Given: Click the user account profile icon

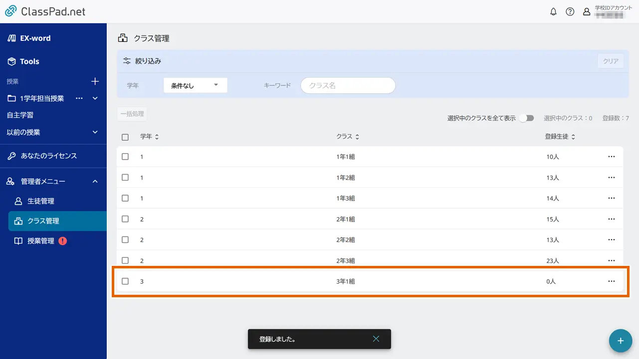Looking at the screenshot, I should click(587, 12).
